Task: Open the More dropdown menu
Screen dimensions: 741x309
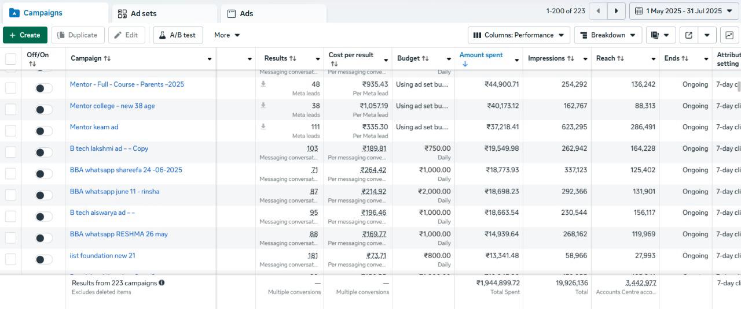Action: pyautogui.click(x=227, y=35)
